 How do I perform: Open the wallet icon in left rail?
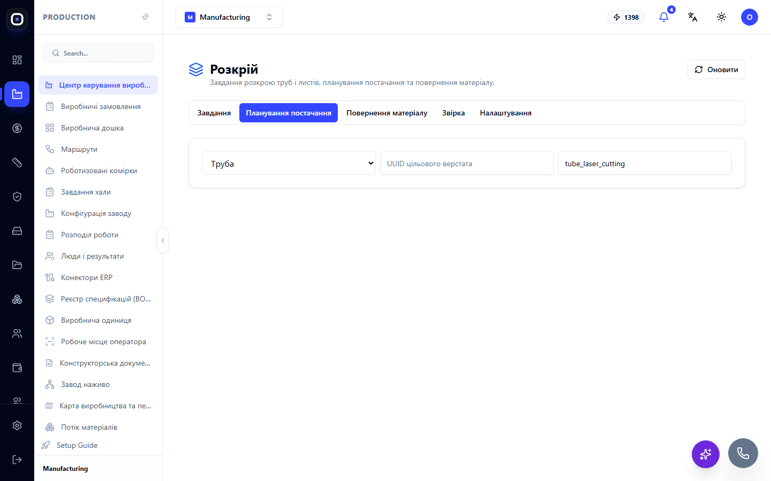point(17,368)
